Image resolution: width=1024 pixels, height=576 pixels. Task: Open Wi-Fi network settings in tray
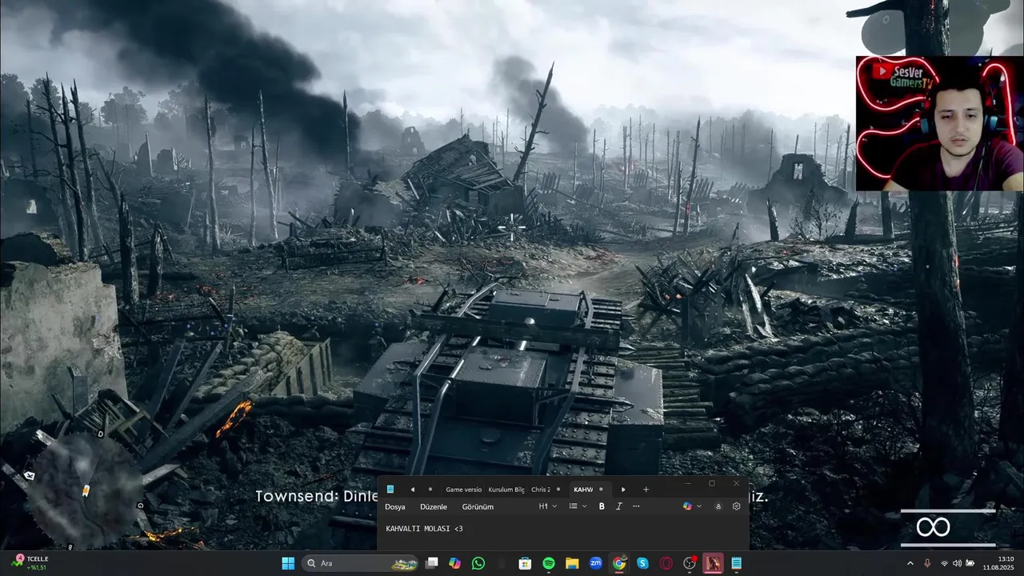point(945,563)
